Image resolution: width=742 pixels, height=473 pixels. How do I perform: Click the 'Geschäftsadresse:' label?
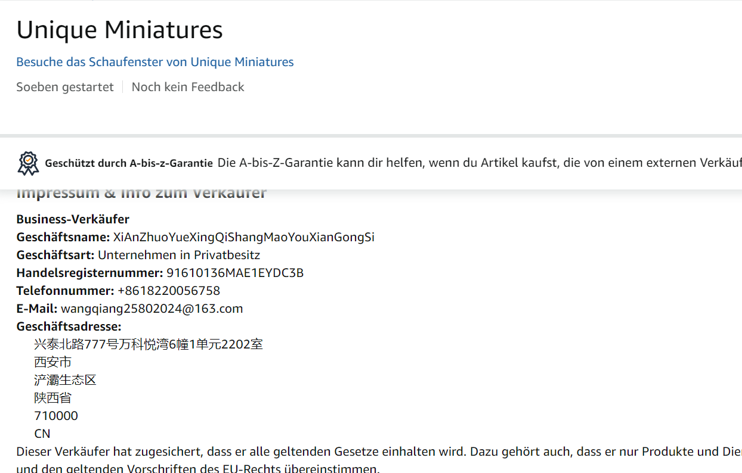point(69,326)
